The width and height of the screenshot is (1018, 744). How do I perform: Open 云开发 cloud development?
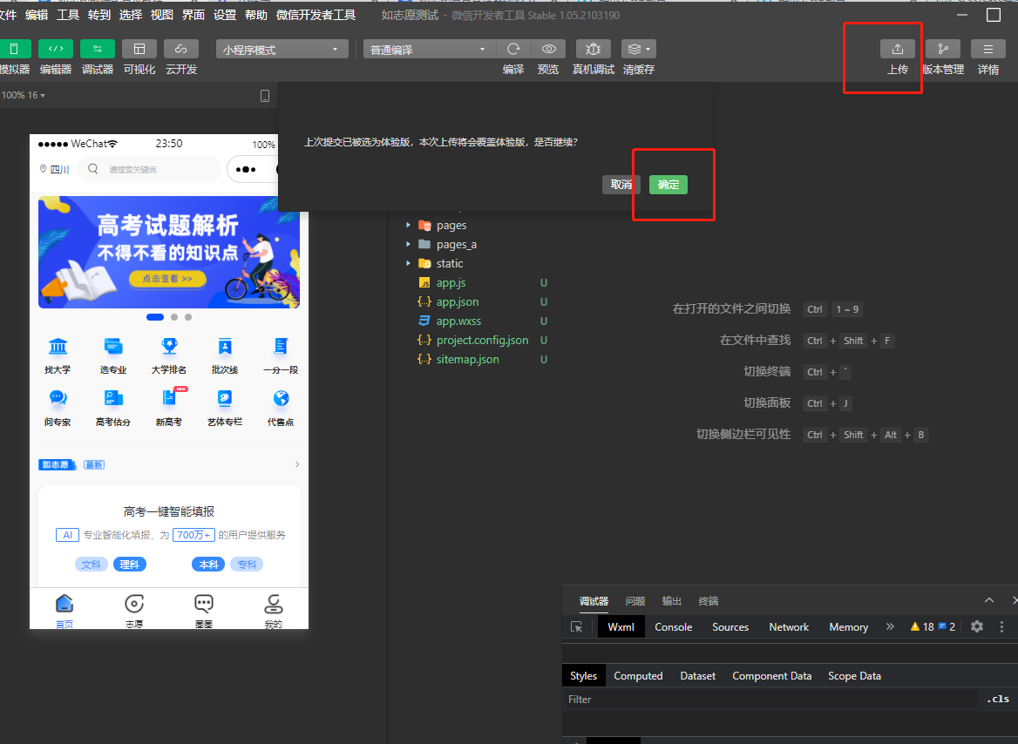181,49
